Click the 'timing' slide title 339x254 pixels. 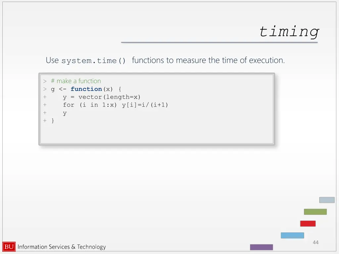(289, 32)
